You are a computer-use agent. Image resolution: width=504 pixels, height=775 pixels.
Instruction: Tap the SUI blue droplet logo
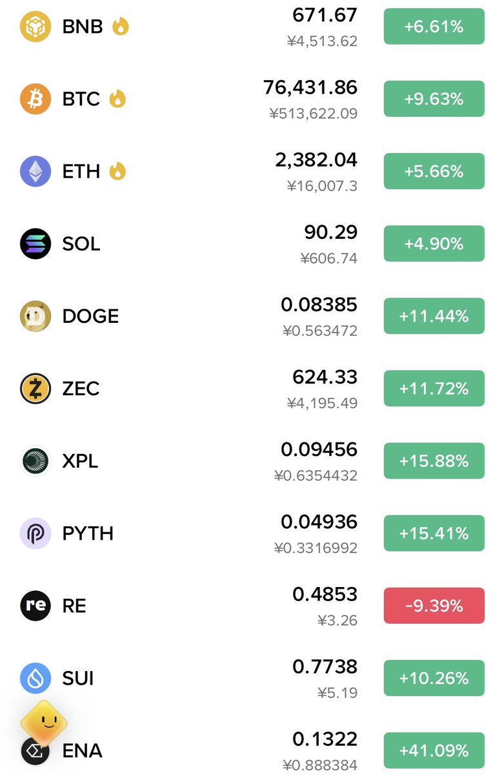click(x=35, y=677)
